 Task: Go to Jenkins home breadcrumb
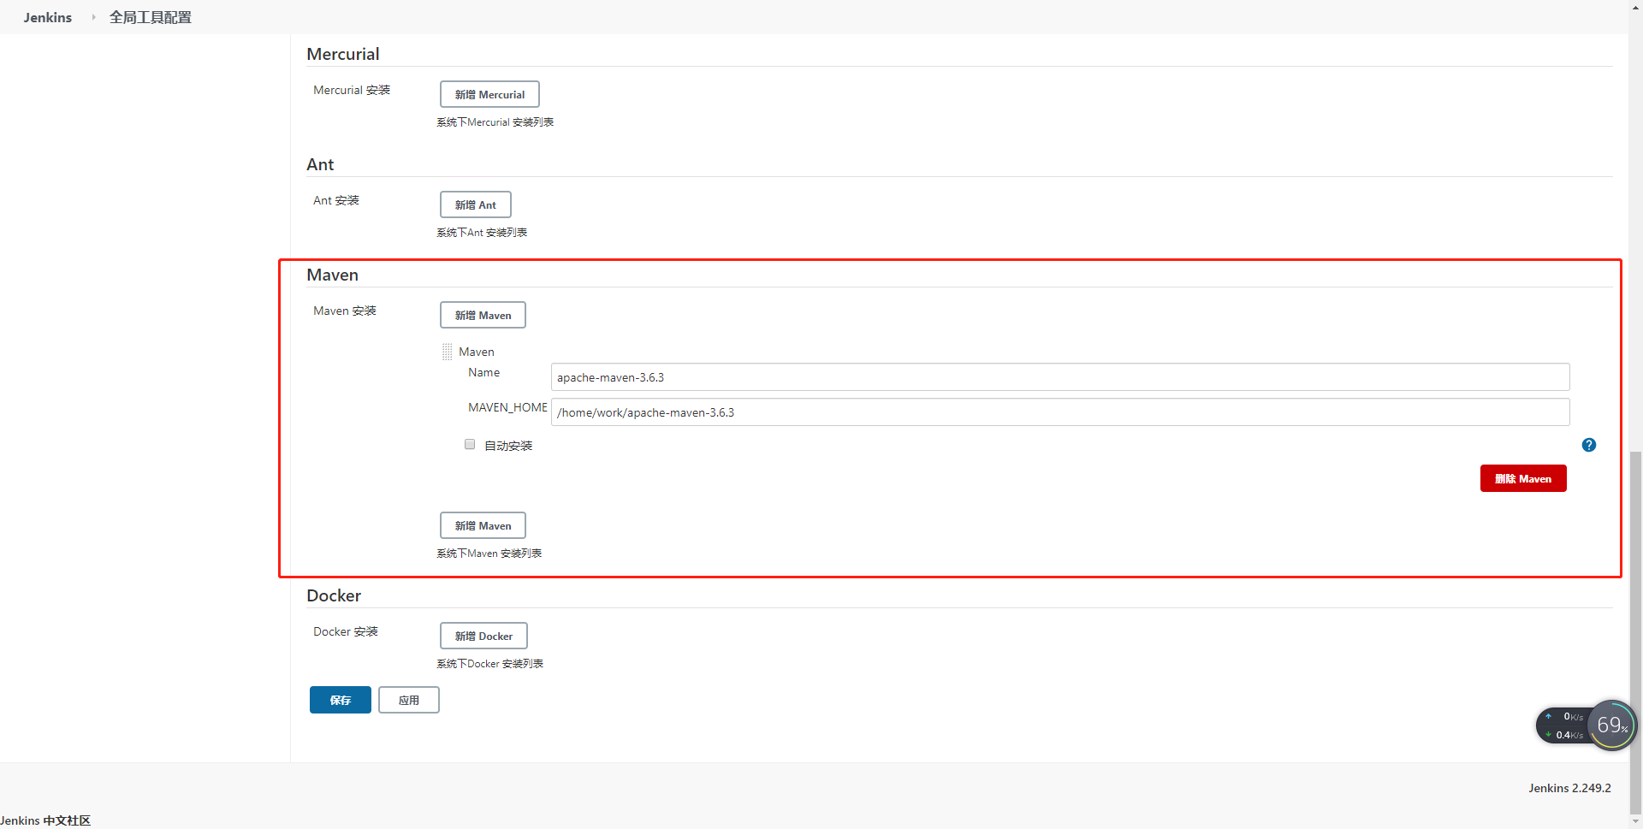coord(48,17)
